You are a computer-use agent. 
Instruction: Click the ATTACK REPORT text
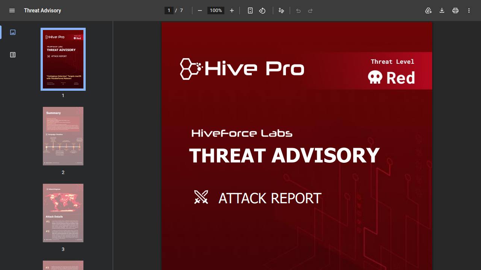(x=270, y=198)
